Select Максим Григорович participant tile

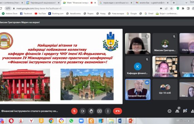[165, 44]
